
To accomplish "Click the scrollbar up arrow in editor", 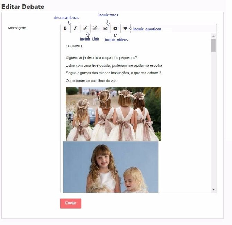I will (x=213, y=36).
